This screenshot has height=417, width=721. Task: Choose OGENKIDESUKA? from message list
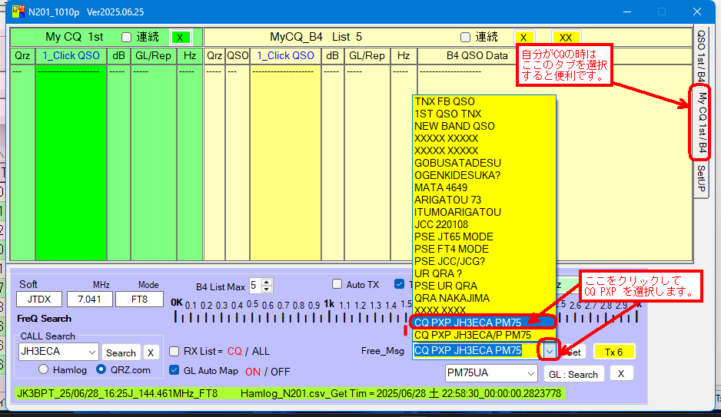(484, 175)
